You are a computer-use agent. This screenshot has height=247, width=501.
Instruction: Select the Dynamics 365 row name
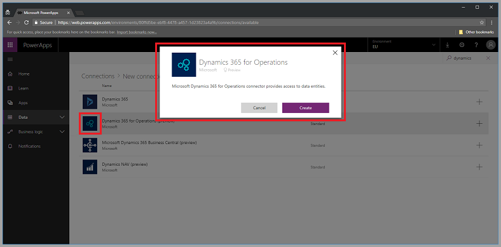click(115, 99)
